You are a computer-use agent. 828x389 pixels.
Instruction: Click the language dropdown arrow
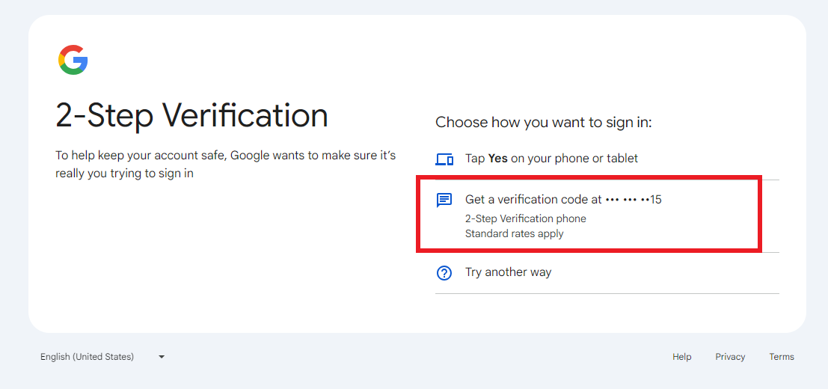[x=162, y=357]
